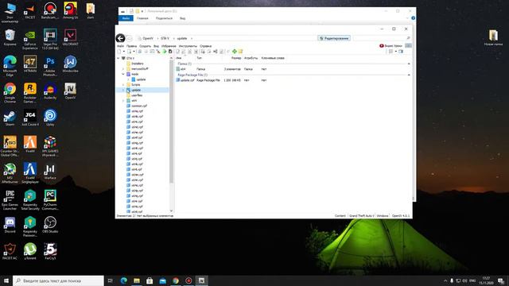Open the Windscribe desktop shortcut

[x=70, y=64]
